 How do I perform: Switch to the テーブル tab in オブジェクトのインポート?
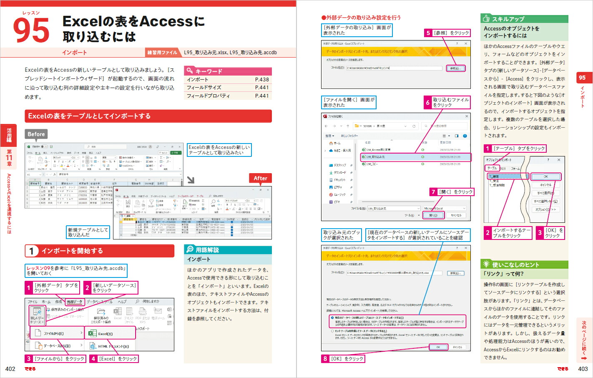tap(492, 169)
